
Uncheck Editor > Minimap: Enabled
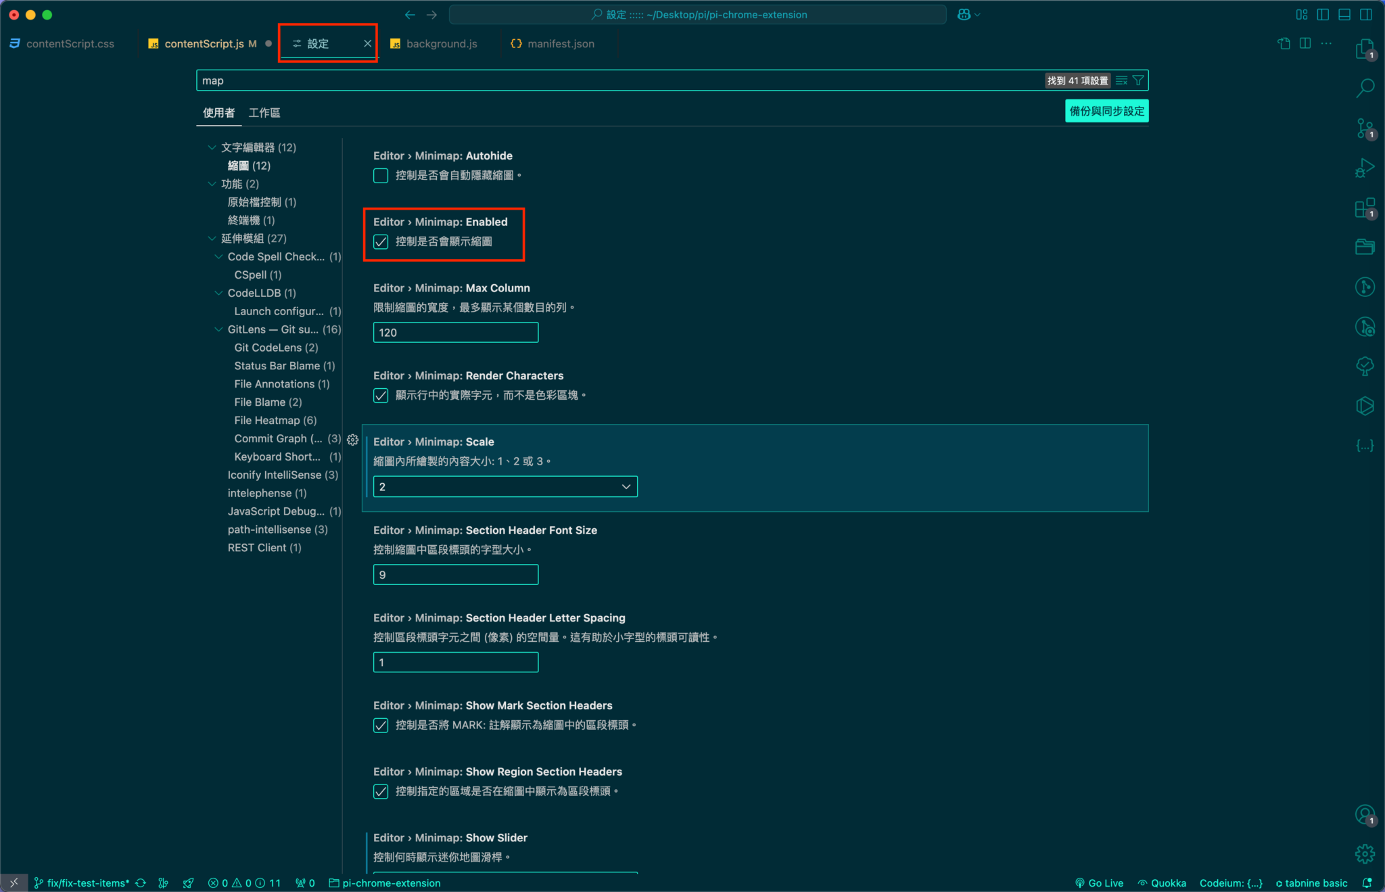[381, 241]
